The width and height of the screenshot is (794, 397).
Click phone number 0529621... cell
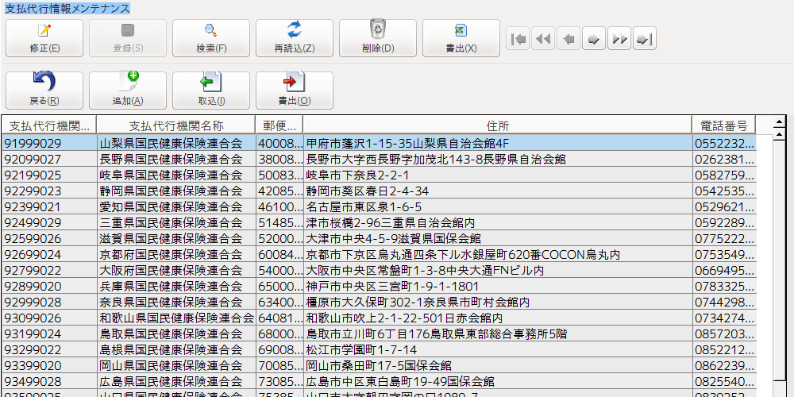[x=724, y=206]
